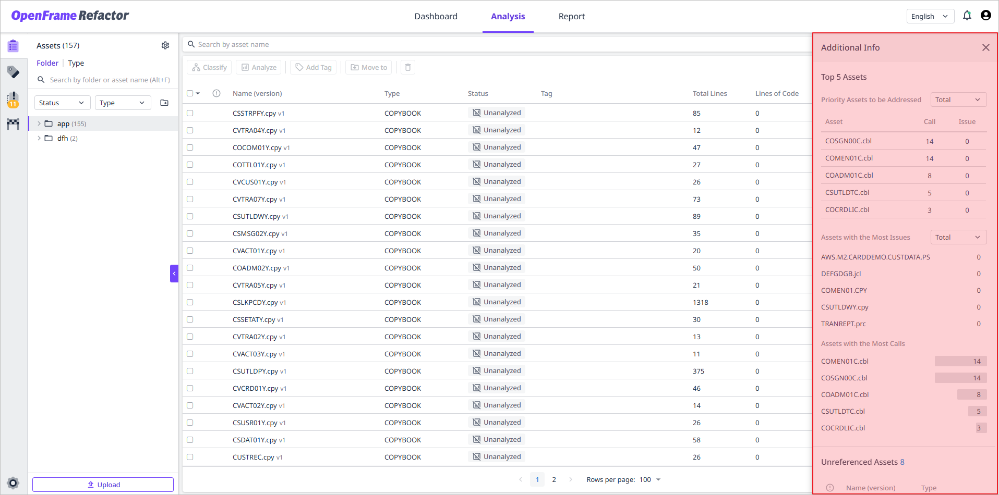999x495 pixels.
Task: Click the delete trash icon in toolbar
Action: click(x=408, y=67)
